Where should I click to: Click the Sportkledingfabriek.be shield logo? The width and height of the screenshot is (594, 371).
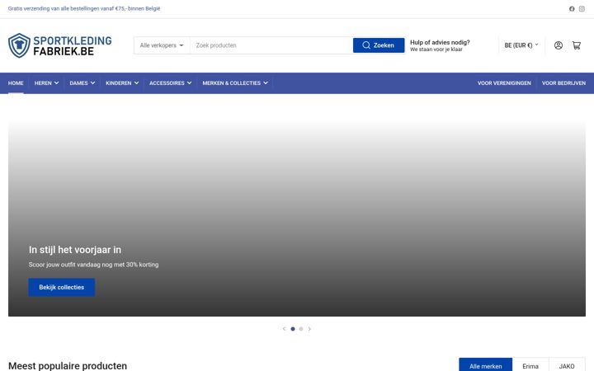coord(60,45)
